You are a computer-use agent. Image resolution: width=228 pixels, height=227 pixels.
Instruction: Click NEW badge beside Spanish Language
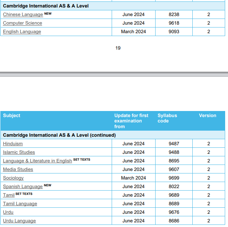point(47,185)
